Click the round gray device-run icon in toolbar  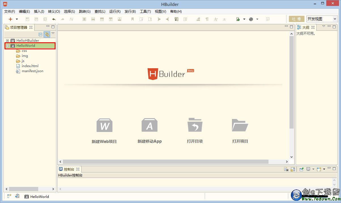(x=251, y=19)
